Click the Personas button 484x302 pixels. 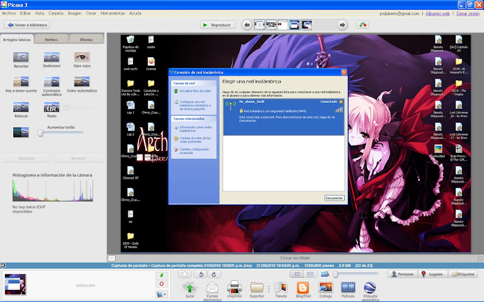(402, 274)
